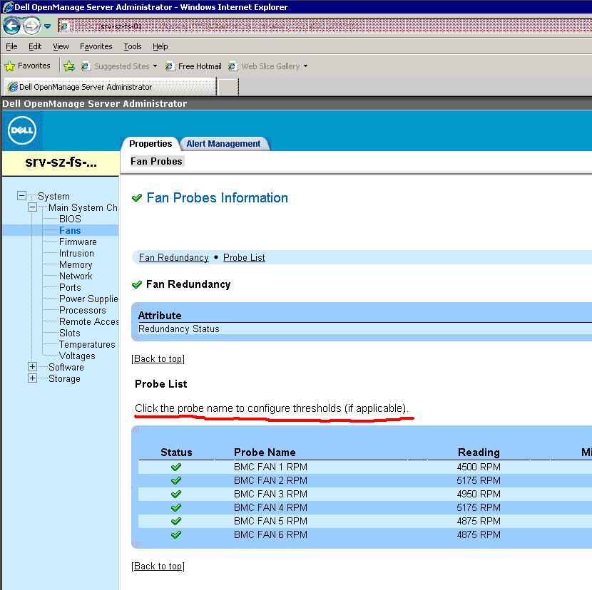Click the Dell logo
This screenshot has height=590, width=592.
(x=22, y=130)
